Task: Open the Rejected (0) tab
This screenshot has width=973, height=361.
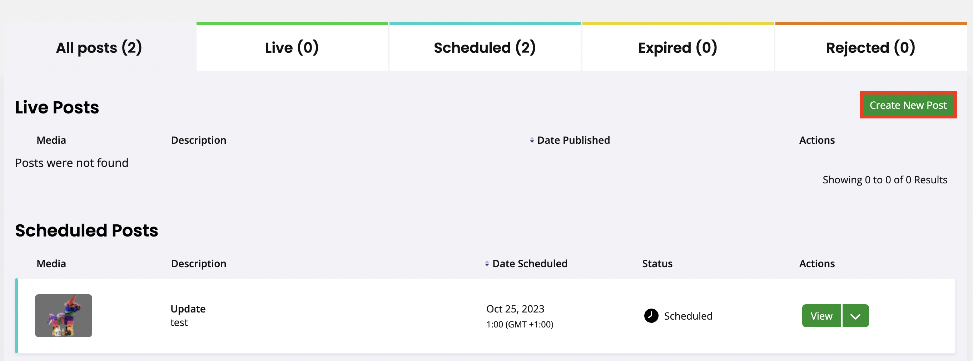Action: click(x=870, y=47)
